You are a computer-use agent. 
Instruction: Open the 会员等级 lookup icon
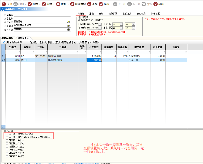pos(69,29)
